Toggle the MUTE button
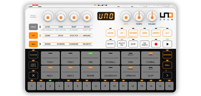 (133, 44)
